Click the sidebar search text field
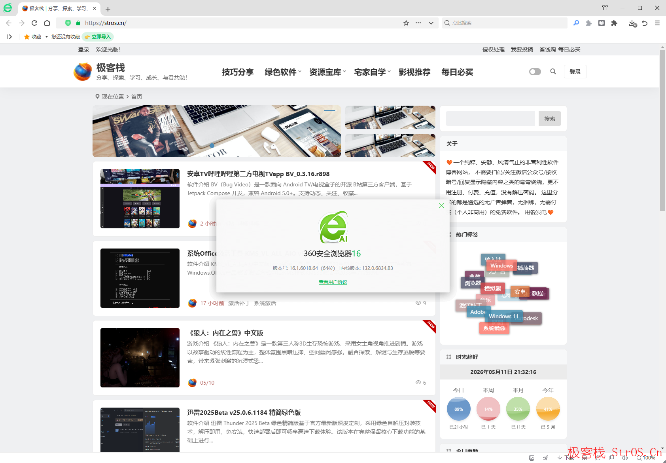 pyautogui.click(x=490, y=119)
